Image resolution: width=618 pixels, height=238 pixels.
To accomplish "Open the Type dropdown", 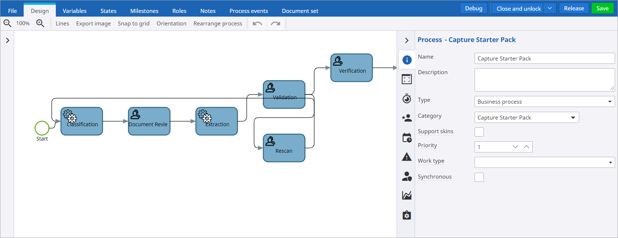I will click(544, 102).
